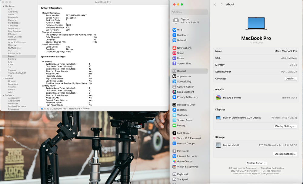
Task: Click the Search field in System Settings
Action: [x=190, y=12]
